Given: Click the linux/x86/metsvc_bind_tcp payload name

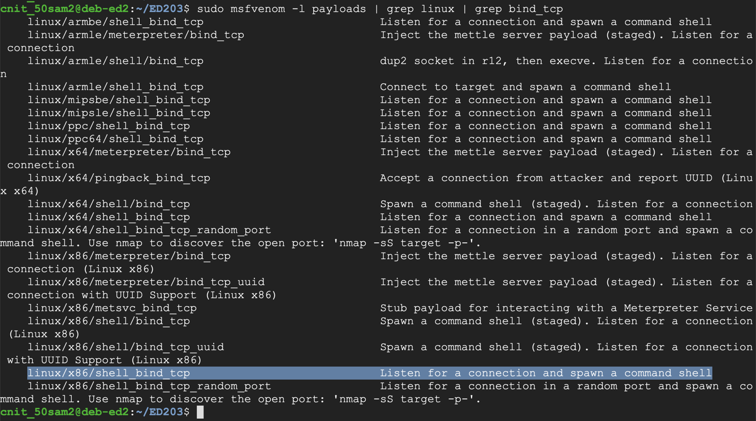Looking at the screenshot, I should [112, 308].
